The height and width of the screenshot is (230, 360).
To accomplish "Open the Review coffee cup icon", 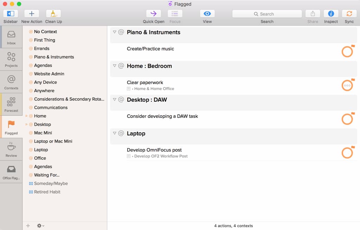I will (11, 149).
